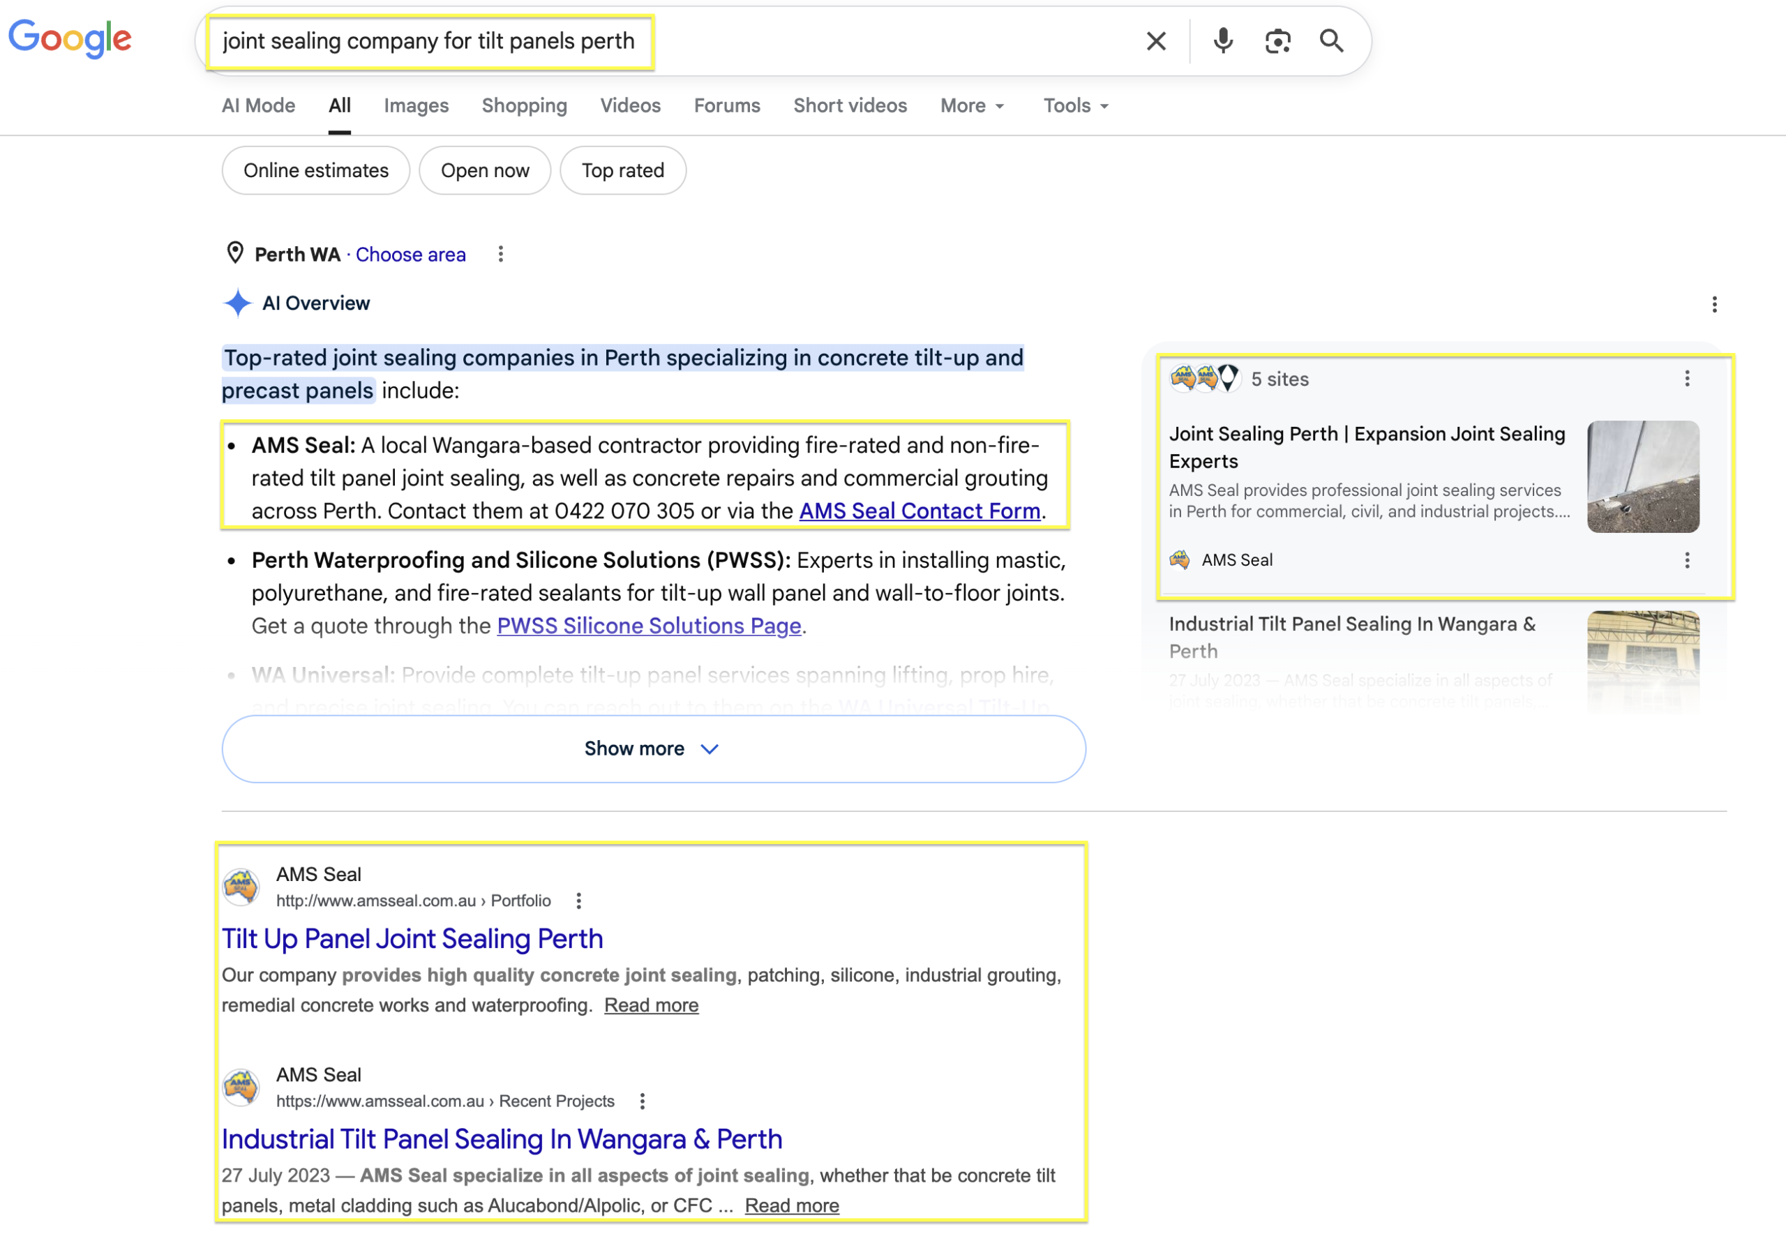The width and height of the screenshot is (1786, 1234).
Task: Click the Google logo
Action: coord(70,38)
